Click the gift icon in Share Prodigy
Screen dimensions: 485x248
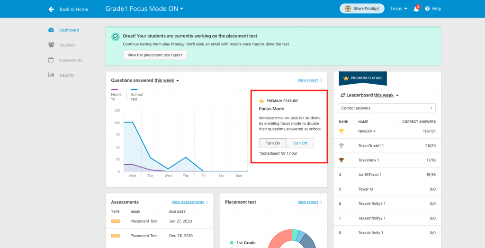point(348,9)
